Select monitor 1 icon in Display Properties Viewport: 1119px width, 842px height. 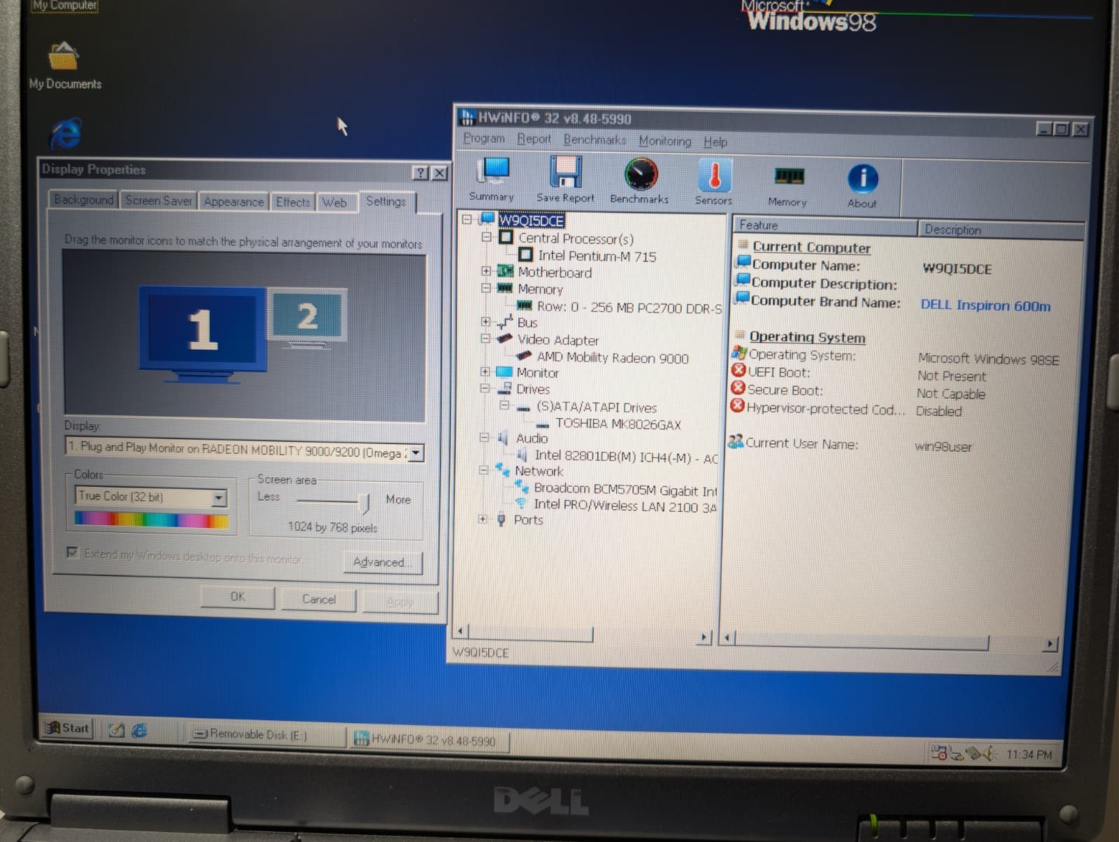coord(202,332)
